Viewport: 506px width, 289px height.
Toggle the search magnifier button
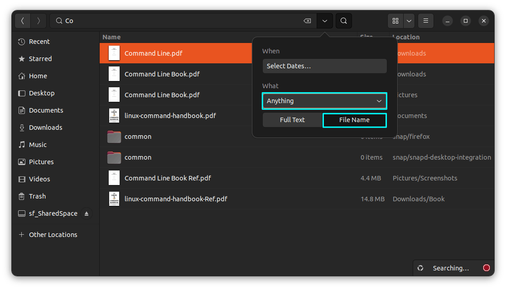point(344,21)
